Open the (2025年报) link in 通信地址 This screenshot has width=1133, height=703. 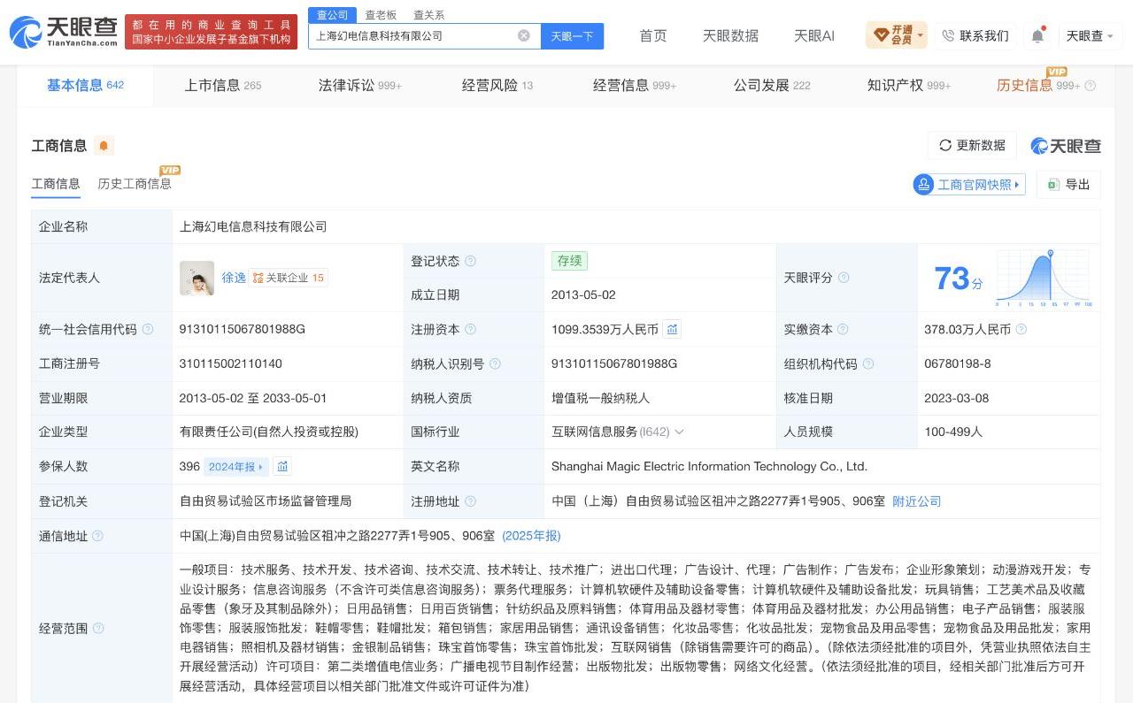(x=531, y=536)
